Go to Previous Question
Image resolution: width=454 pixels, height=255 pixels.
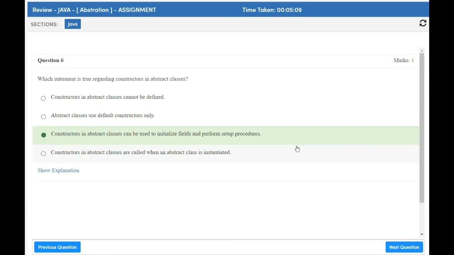[x=57, y=247]
